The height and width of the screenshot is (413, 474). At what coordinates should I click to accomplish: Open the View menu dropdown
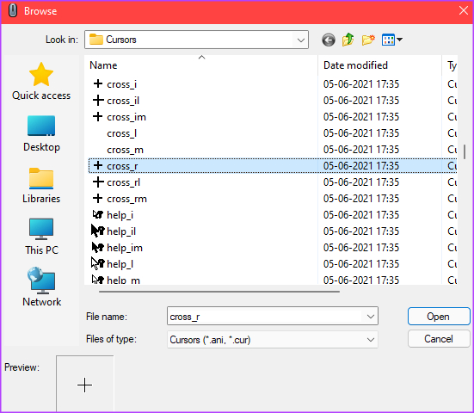click(391, 40)
